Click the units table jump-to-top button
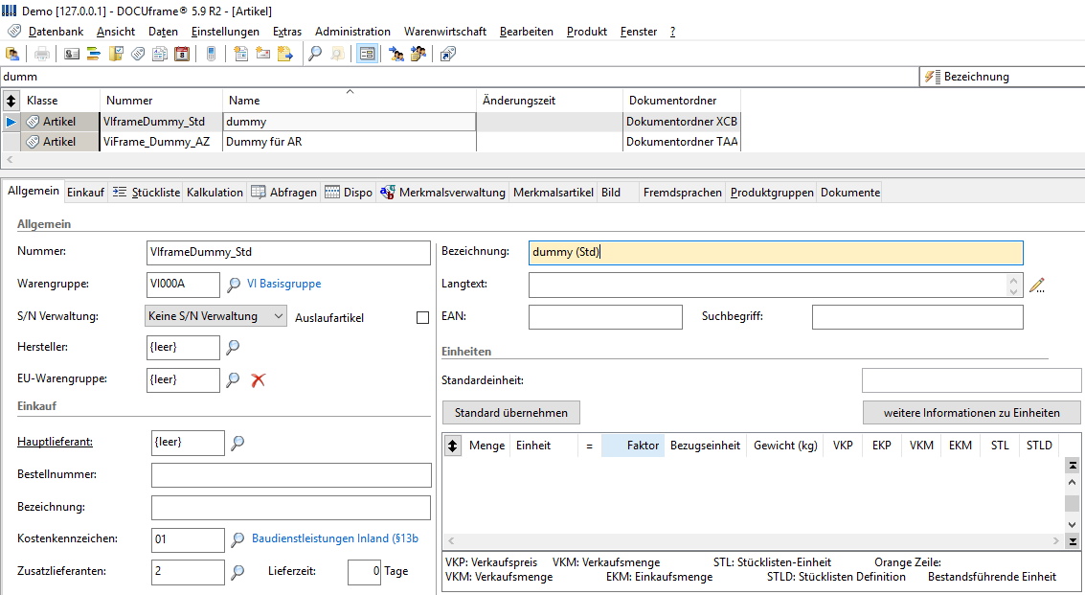Viewport: 1085px width, 595px height. tap(1072, 465)
